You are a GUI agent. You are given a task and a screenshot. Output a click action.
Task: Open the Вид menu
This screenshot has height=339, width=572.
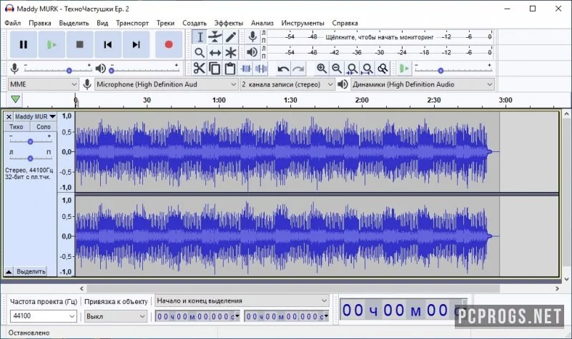tap(102, 23)
